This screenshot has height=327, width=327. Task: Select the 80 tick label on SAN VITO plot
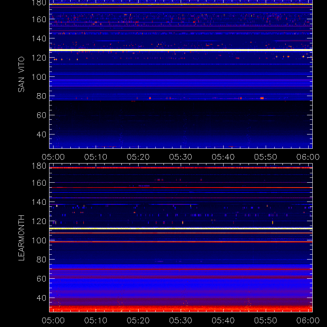point(41,96)
